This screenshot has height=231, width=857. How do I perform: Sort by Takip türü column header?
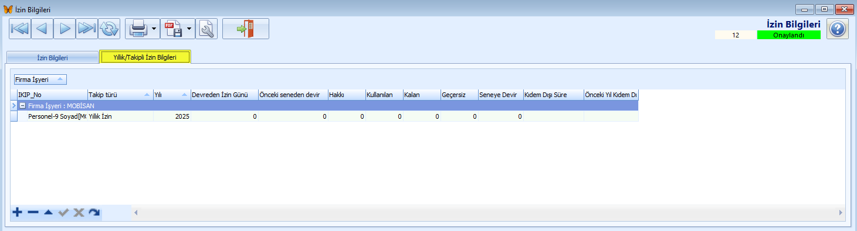[x=120, y=95]
